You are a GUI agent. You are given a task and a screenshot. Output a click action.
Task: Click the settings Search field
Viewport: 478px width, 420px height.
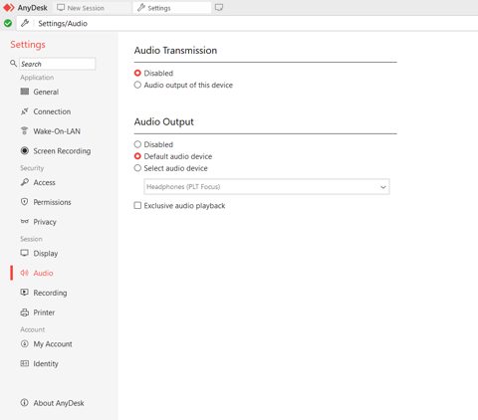click(x=57, y=64)
